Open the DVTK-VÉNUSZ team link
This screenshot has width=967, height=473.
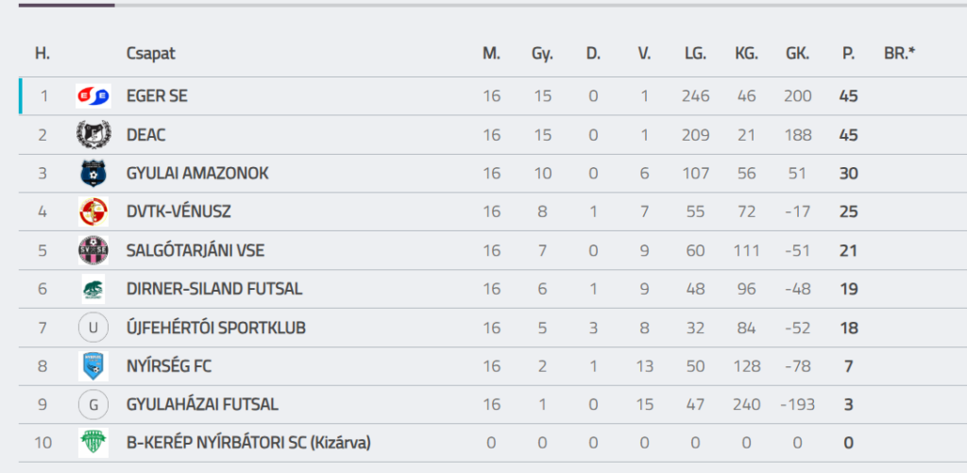pyautogui.click(x=178, y=212)
